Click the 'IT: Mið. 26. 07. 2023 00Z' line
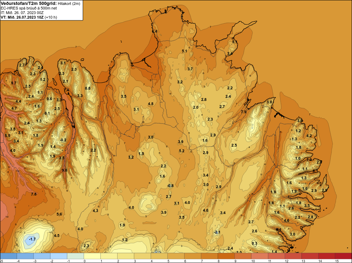The width and height of the screenshot is (352, 263). click(22, 13)
